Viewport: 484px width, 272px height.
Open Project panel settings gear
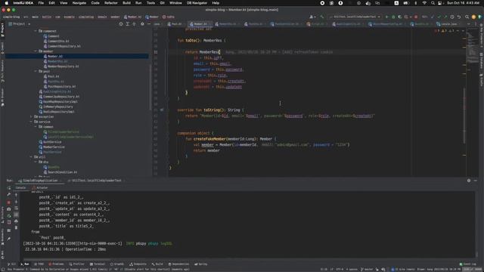142,23
